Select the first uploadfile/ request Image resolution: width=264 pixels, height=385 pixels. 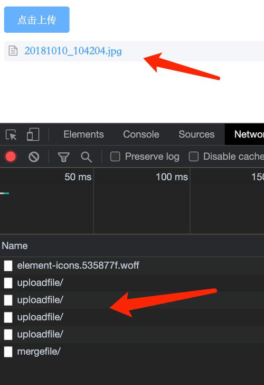coord(132,282)
